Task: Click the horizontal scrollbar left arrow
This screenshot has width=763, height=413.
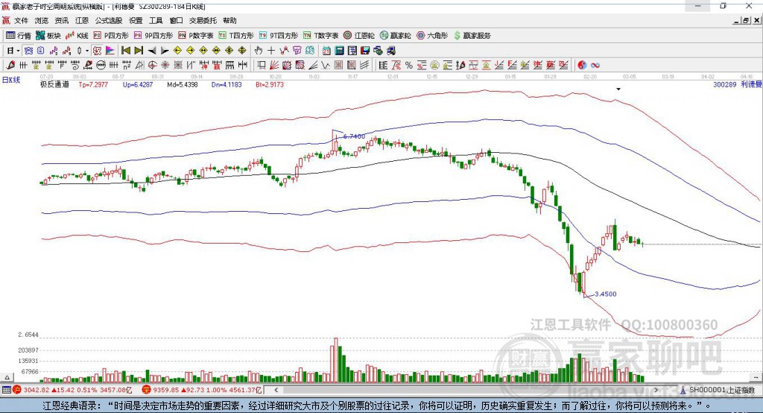Action: pos(276,390)
